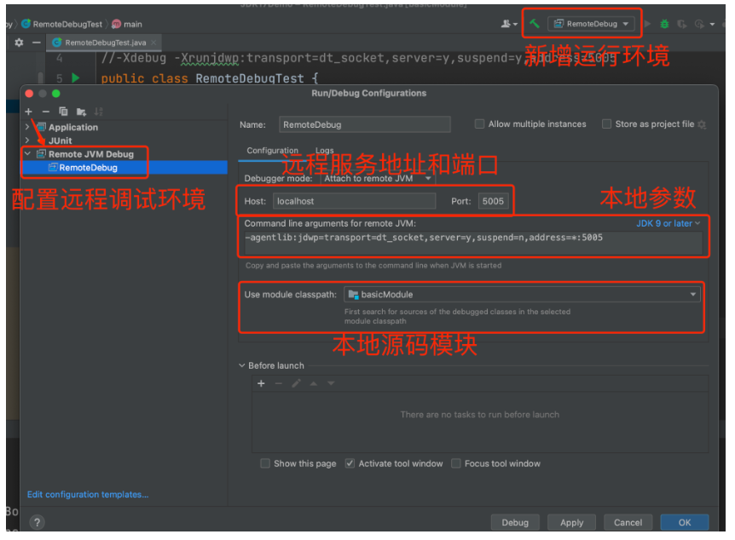Add a before launch task with plus icon

click(261, 383)
